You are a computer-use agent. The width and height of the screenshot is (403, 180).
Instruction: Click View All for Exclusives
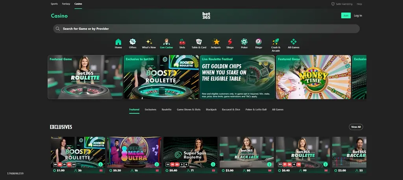[356, 127]
